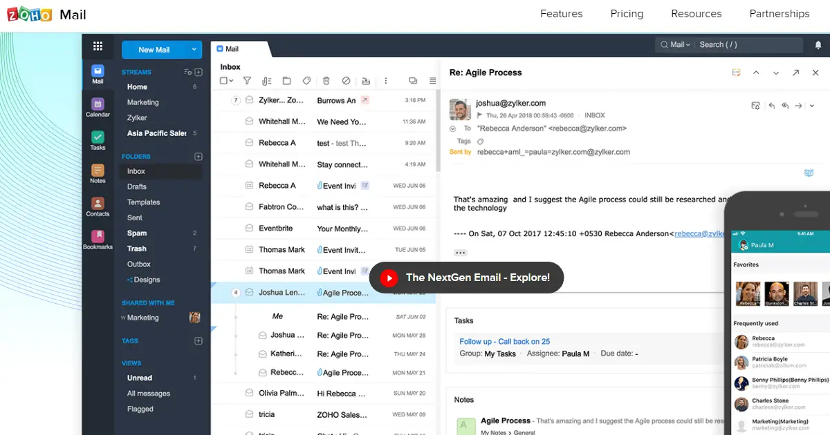
Task: Open the Tasks module in sidebar
Action: (x=98, y=141)
